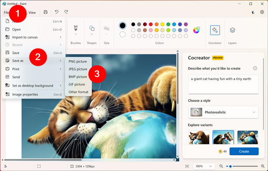This screenshot has height=171, width=268.
Task: Select the highlighted middle variant thumbnail
Action: pos(223,137)
